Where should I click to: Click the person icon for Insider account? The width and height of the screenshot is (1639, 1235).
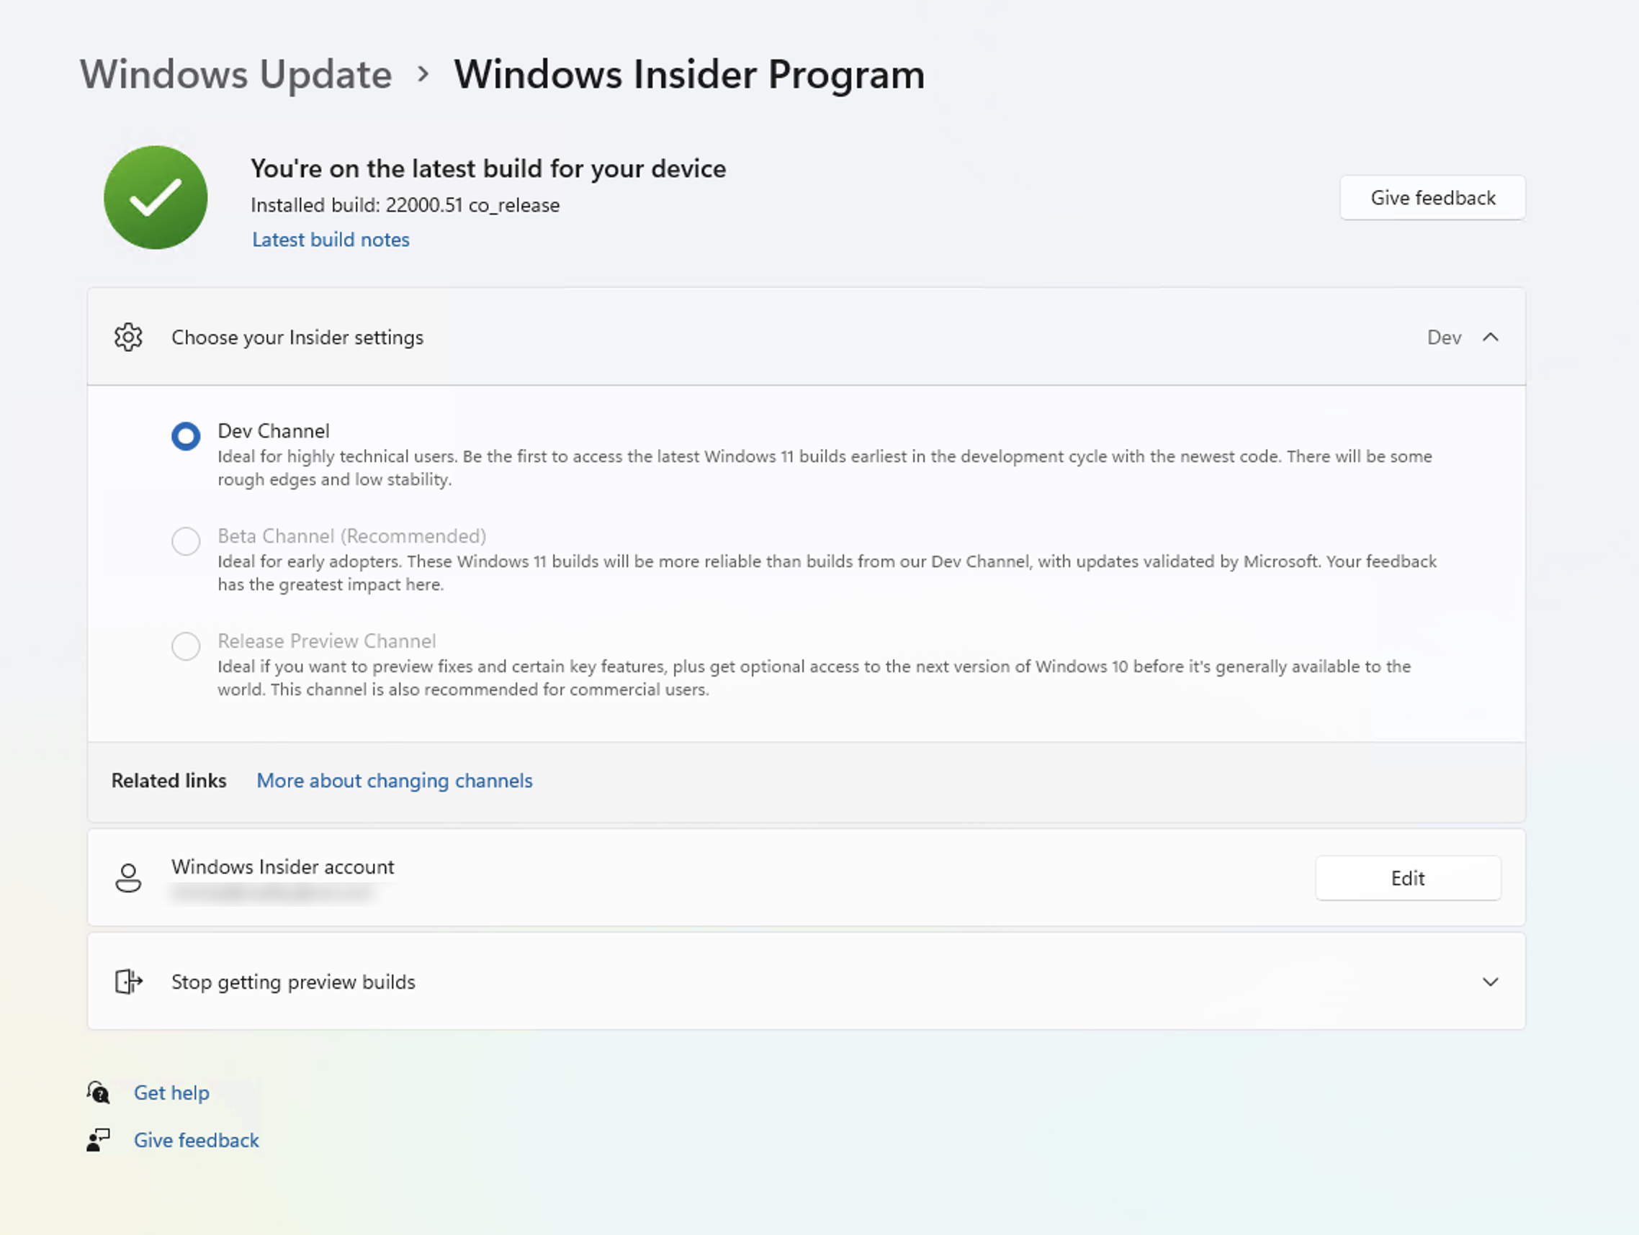(x=128, y=878)
